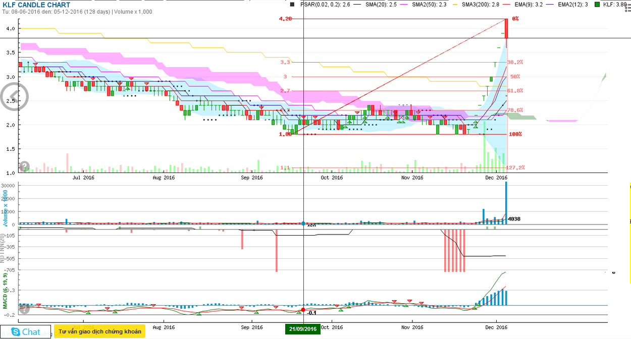Click the -705 indicator axis label

(10, 271)
